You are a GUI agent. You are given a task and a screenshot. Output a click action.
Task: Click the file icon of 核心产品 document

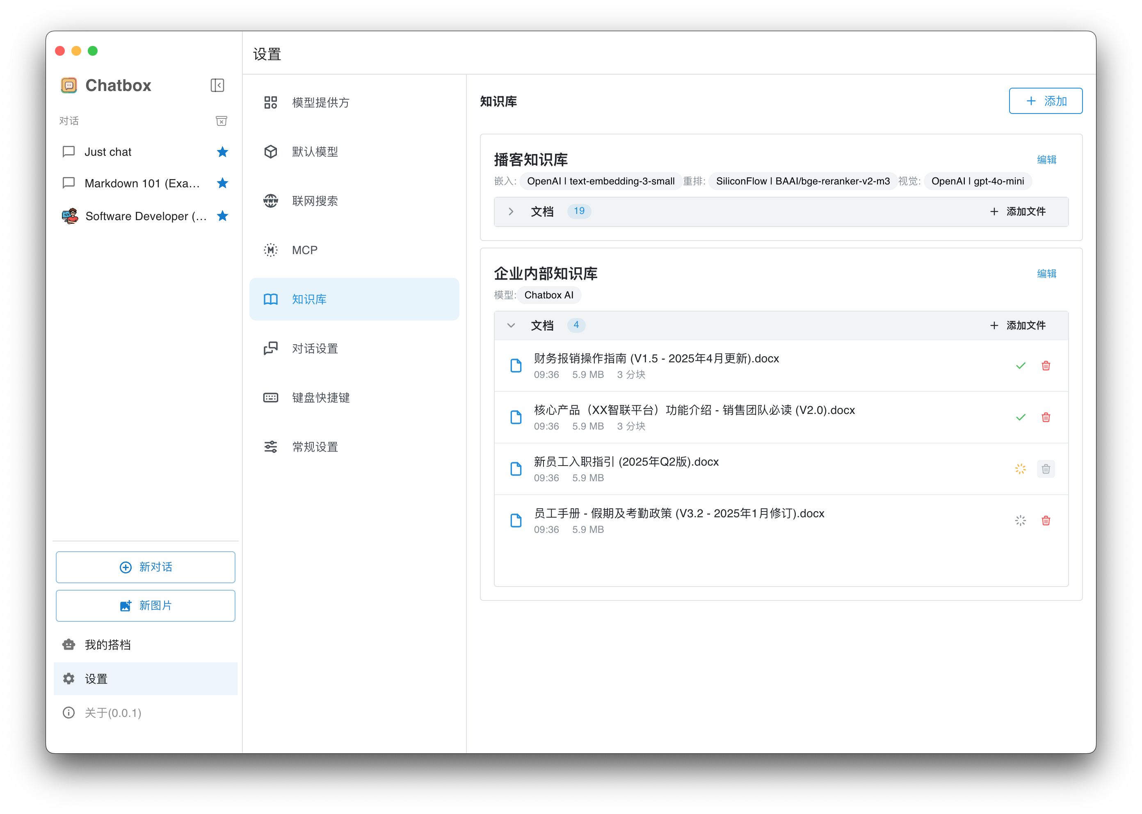click(x=516, y=417)
